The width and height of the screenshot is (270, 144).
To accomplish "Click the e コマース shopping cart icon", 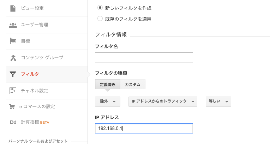I will tap(12, 107).
